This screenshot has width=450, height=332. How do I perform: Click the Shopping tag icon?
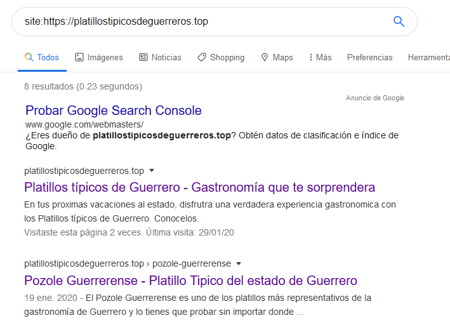(x=202, y=57)
